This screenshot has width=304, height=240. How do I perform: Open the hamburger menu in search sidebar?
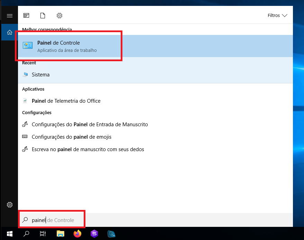10,16
